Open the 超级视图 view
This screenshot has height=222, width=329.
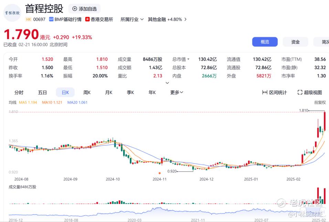[310, 92]
